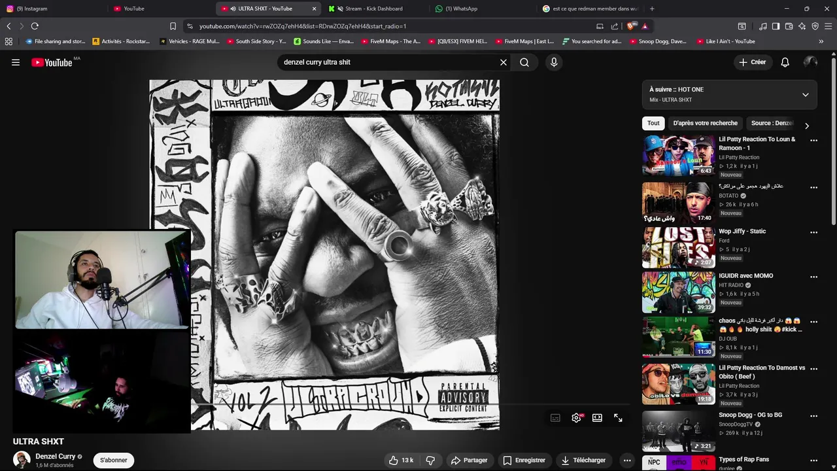Open Denzel Curry channel avatar

(x=22, y=460)
